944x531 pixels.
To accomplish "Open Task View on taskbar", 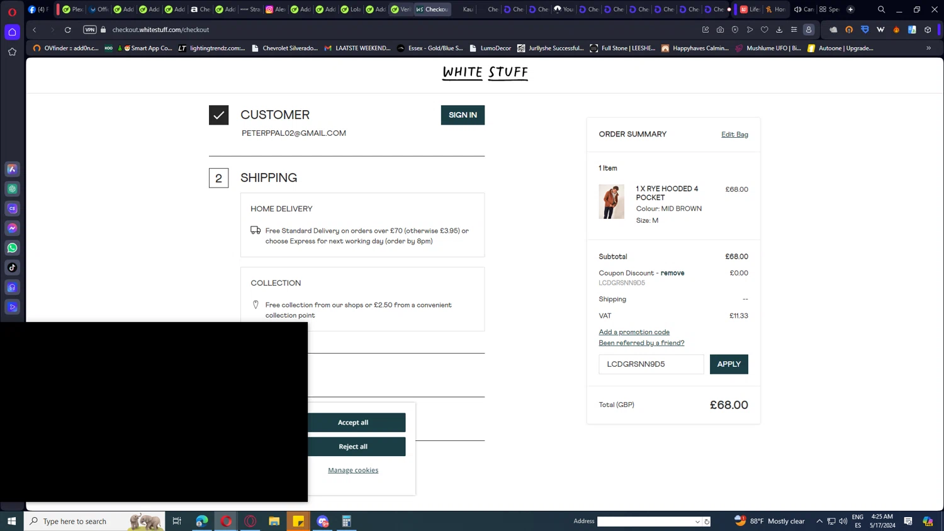I will 177,521.
